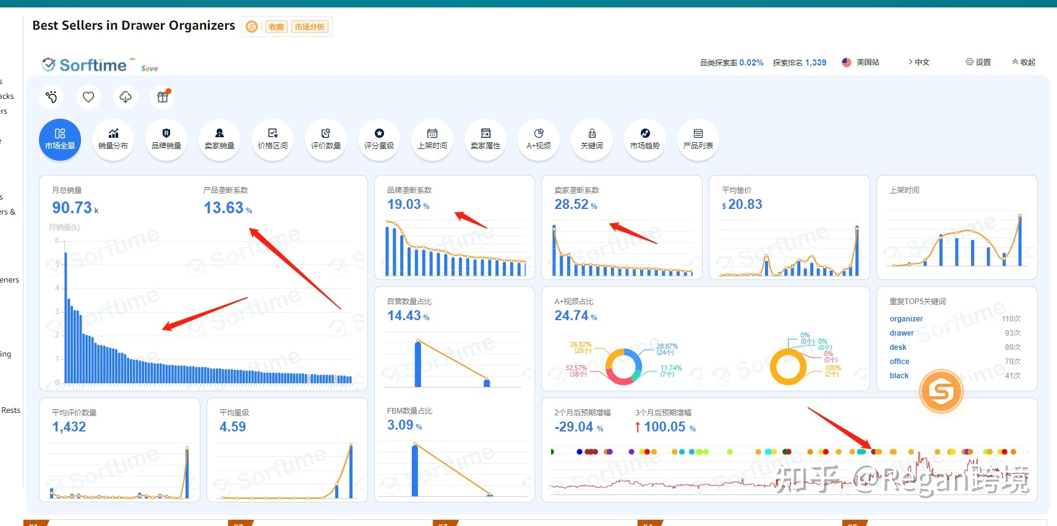Open the 上架时间 listing time tab
This screenshot has width=1057, height=526.
click(432, 140)
